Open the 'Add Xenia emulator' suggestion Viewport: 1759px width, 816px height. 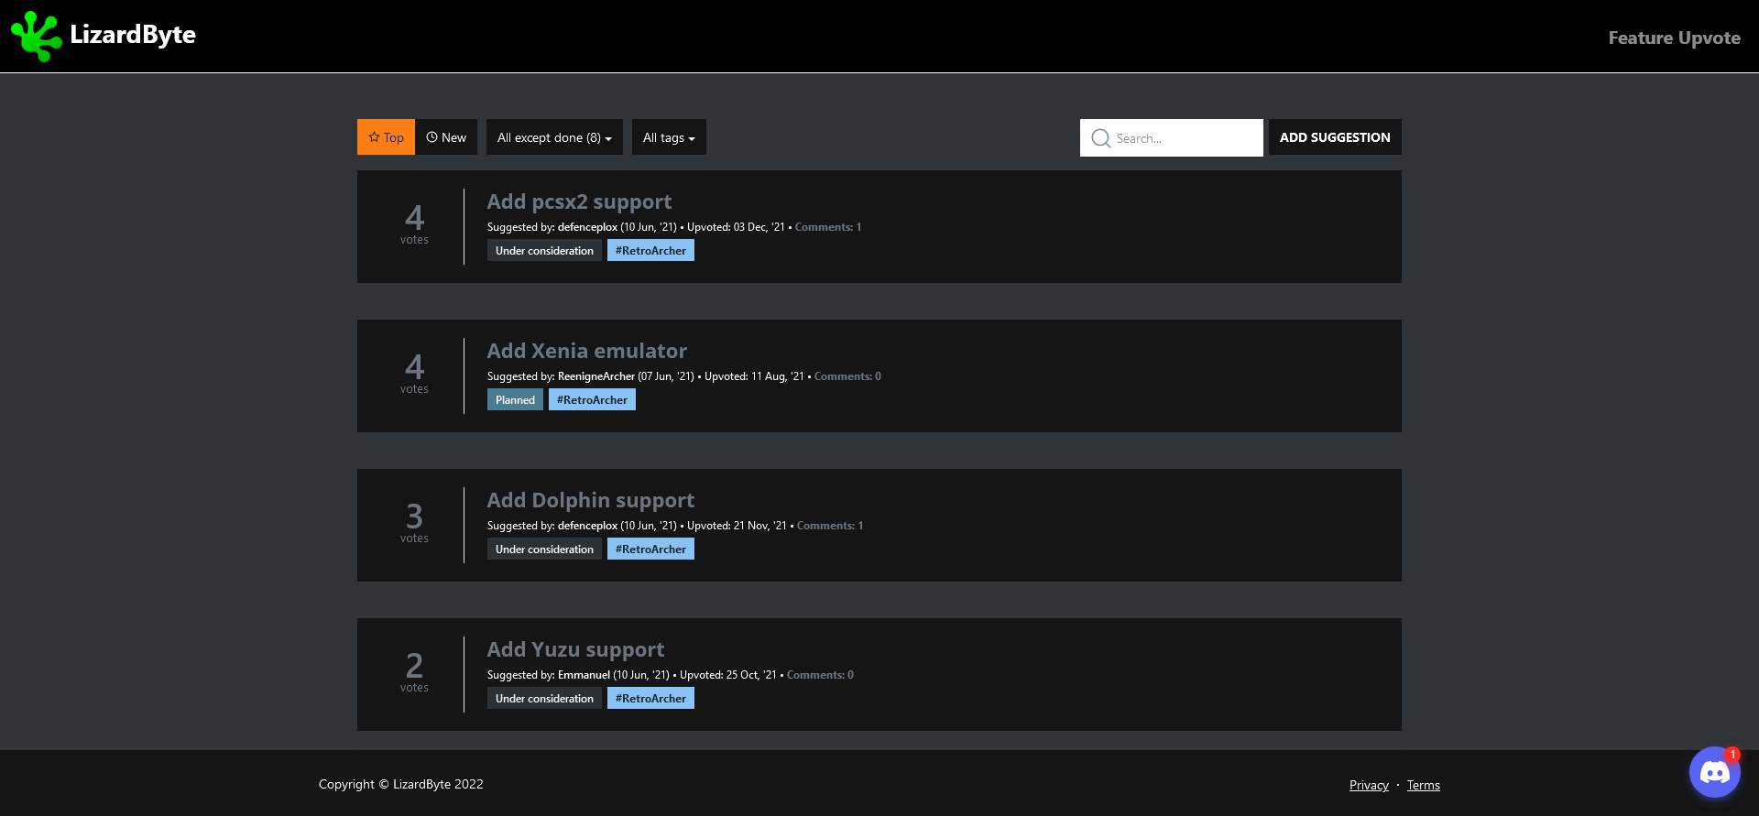pos(586,351)
